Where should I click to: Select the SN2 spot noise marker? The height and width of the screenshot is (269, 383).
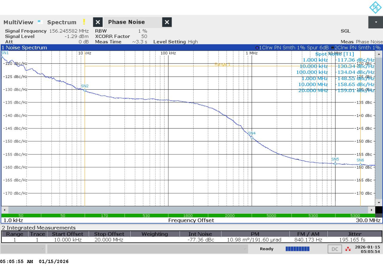pyautogui.click(x=85, y=90)
